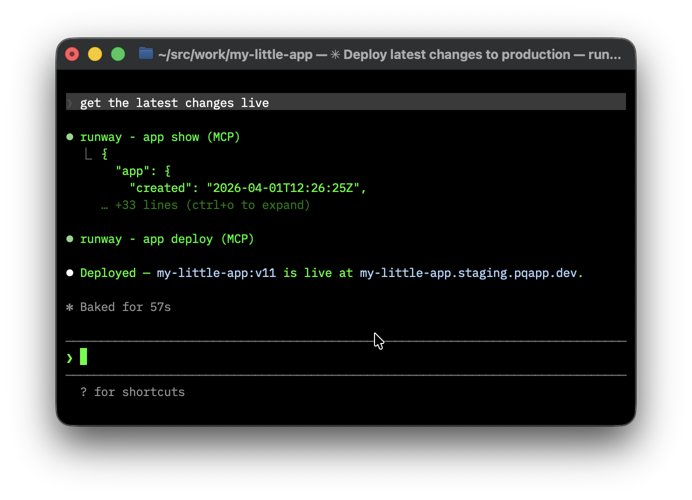
Task: Click the "? for shortcuts" hint
Action: tap(132, 392)
